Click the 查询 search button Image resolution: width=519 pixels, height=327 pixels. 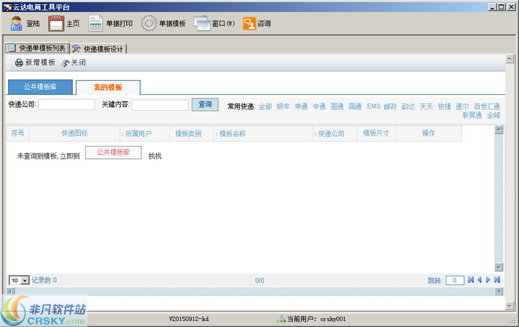(x=205, y=104)
